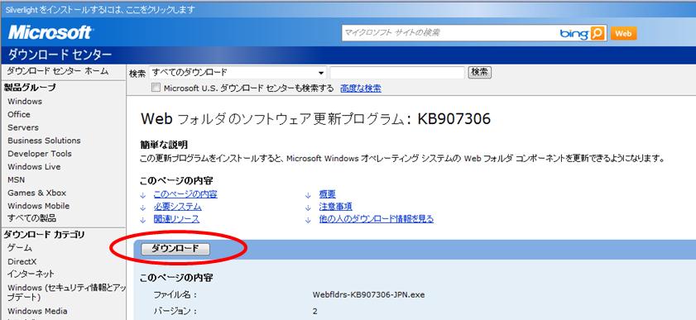696x320 pixels.
Task: Open Windows (セキュリティ情報とアップデート) category
Action: (x=66, y=292)
